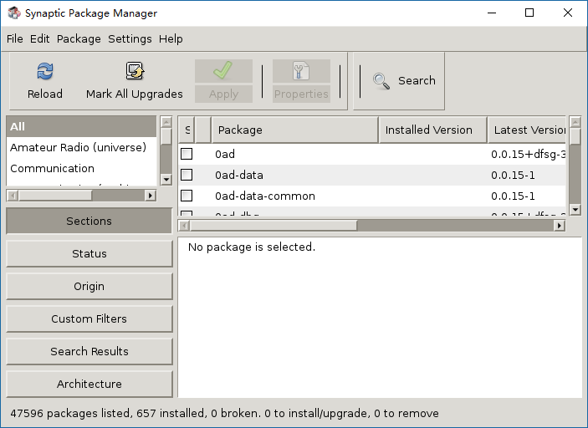The height and width of the screenshot is (428, 588).
Task: Click the Mark All Upgrades icon
Action: pos(135,72)
